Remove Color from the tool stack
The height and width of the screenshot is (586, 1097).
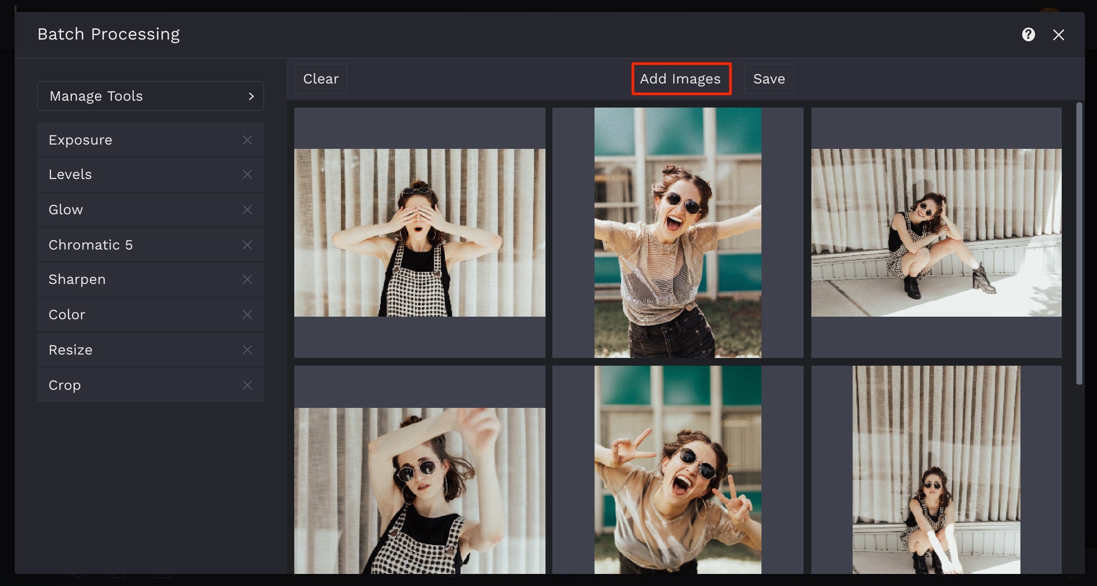click(248, 315)
